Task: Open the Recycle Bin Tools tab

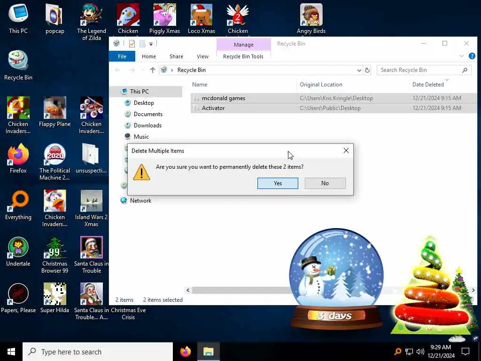Action: [243, 56]
